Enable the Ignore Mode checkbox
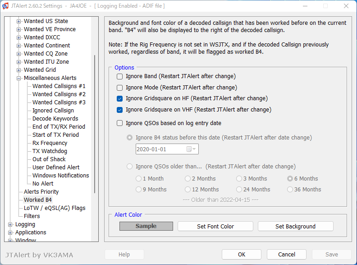357x265 pixels. pyautogui.click(x=119, y=88)
